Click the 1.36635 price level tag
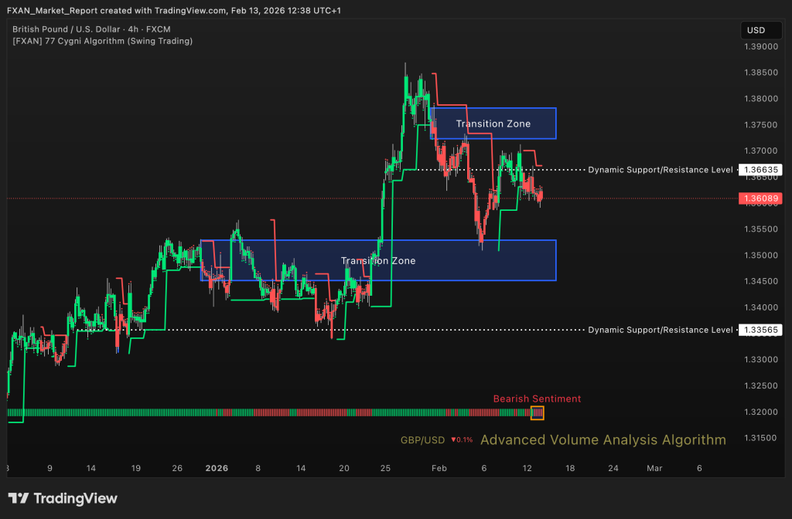This screenshot has width=792, height=519. [759, 169]
